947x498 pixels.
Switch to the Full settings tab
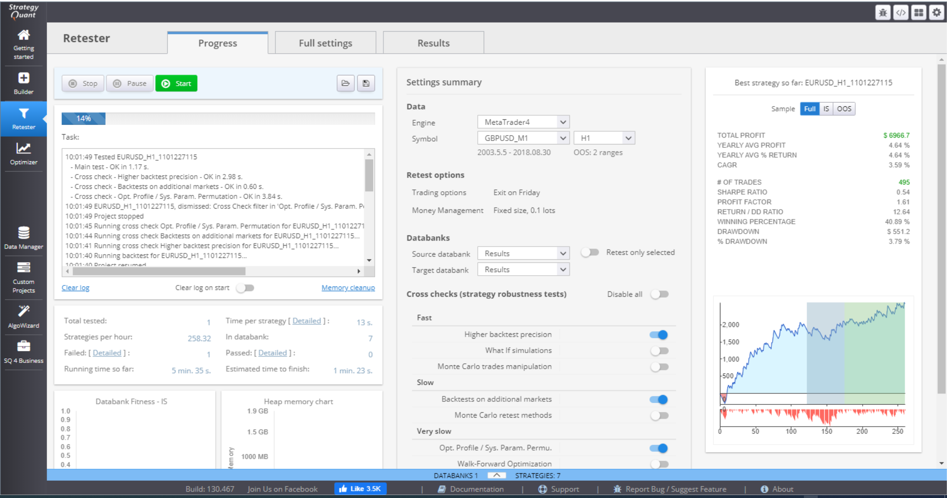point(326,43)
